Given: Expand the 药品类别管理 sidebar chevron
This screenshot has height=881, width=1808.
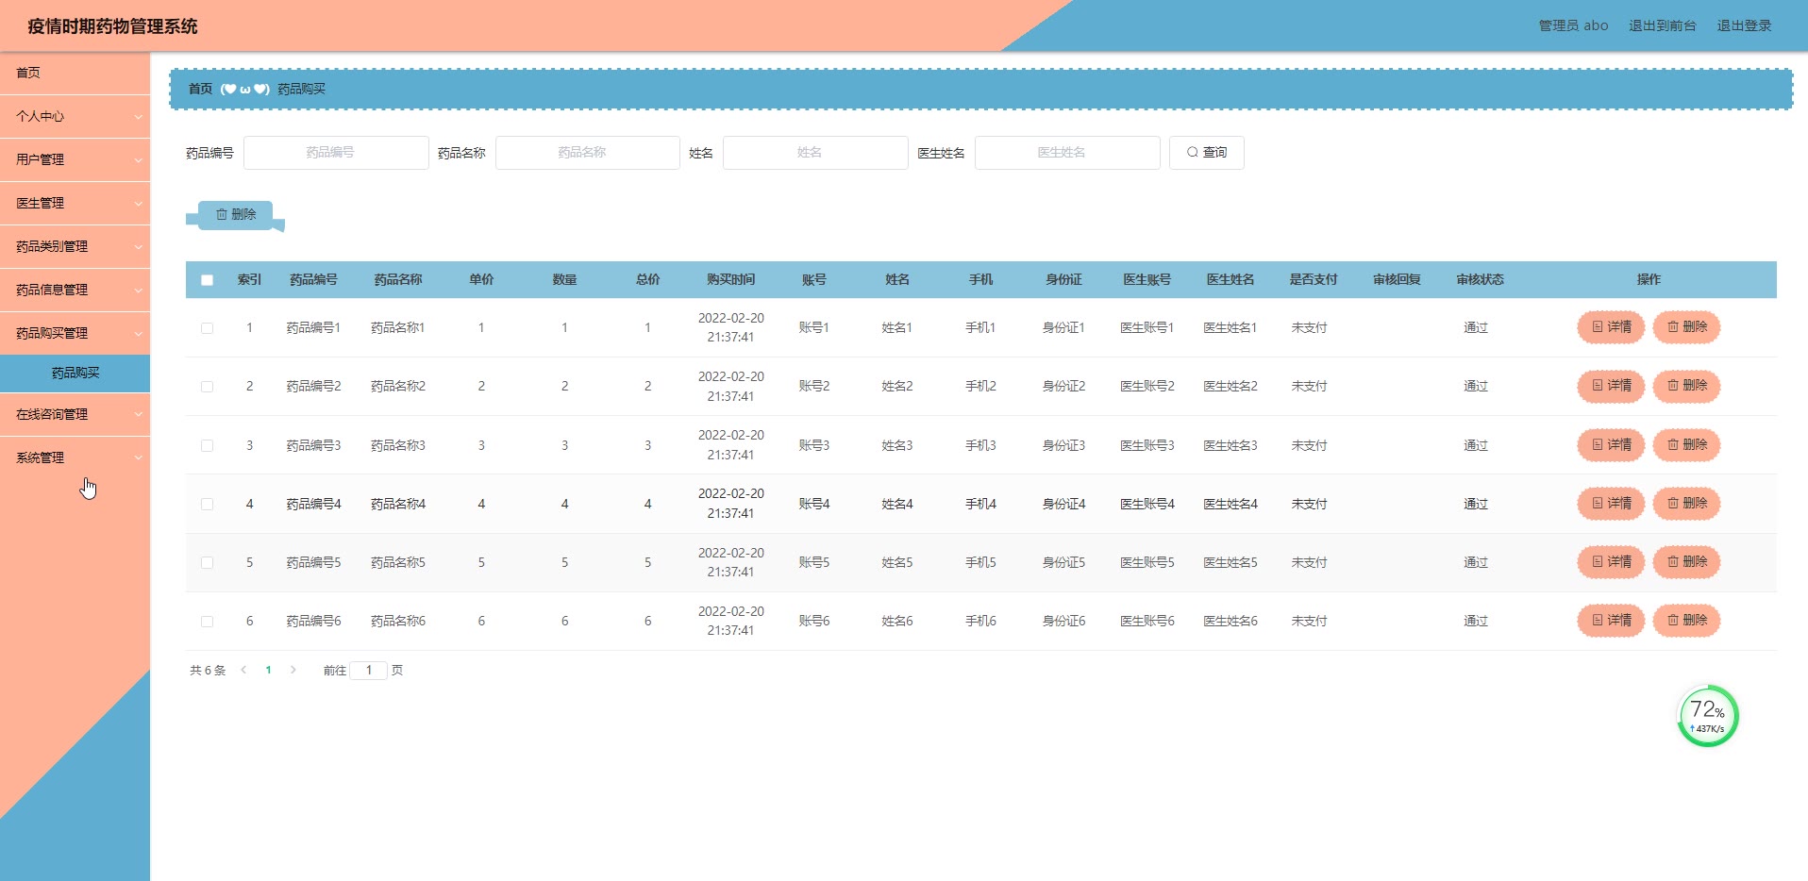Looking at the screenshot, I should (x=139, y=247).
